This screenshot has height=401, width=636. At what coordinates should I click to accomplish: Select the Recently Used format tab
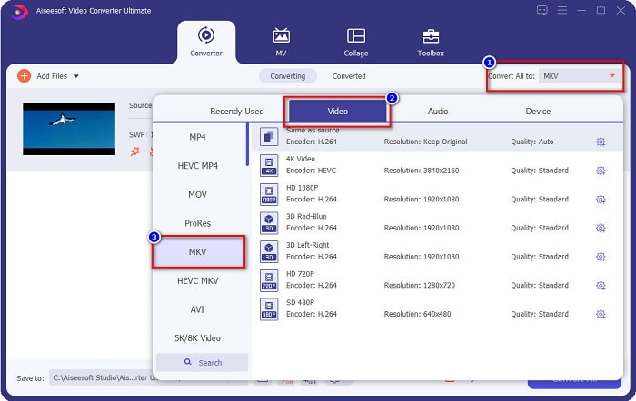coord(236,111)
